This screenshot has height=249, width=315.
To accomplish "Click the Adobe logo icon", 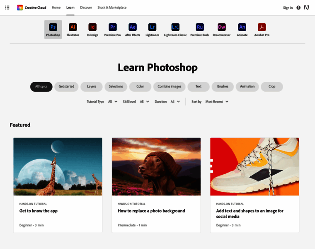I will (307, 7).
